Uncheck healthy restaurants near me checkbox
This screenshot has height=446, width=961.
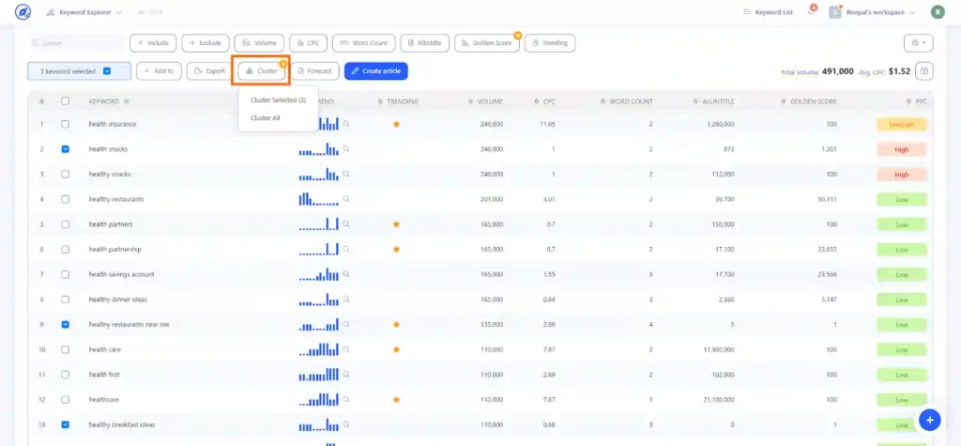point(65,325)
